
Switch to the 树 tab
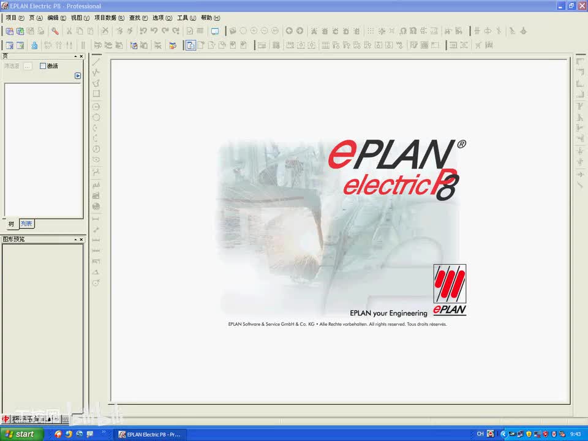click(11, 224)
